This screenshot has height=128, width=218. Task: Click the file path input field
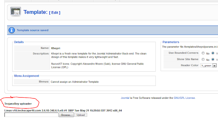(31, 115)
